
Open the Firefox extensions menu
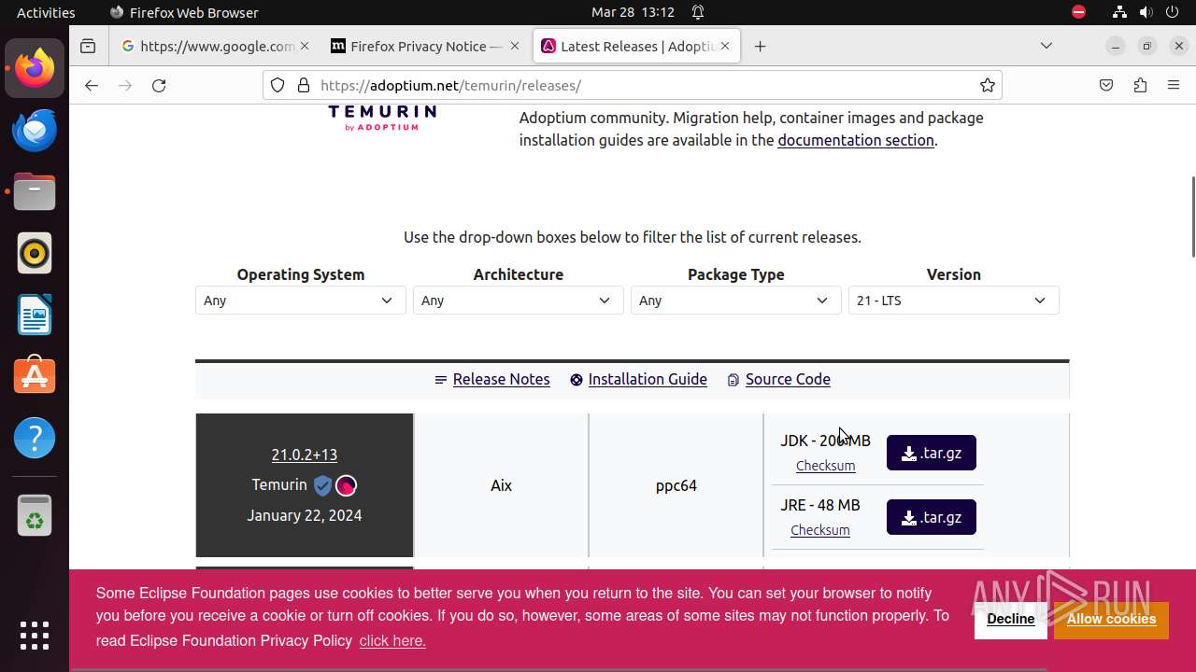tap(1140, 85)
